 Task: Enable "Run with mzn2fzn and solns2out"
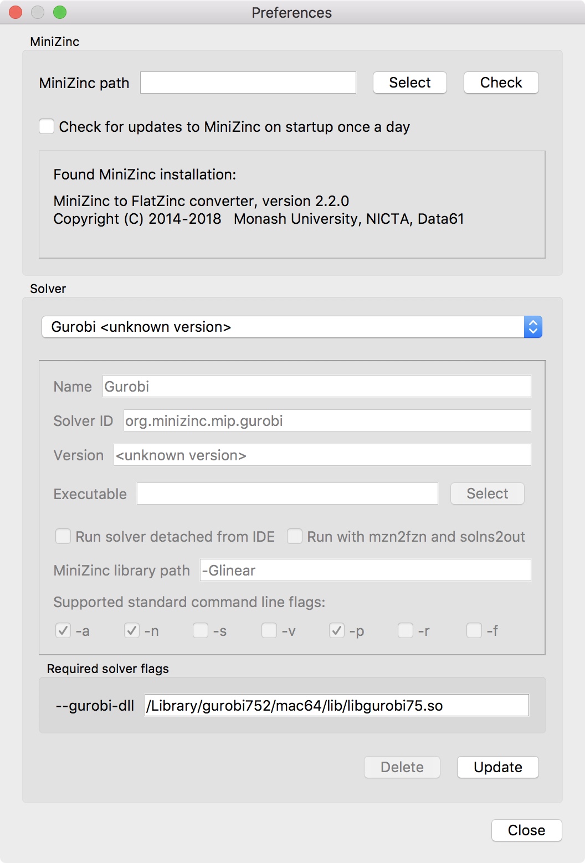coord(294,536)
